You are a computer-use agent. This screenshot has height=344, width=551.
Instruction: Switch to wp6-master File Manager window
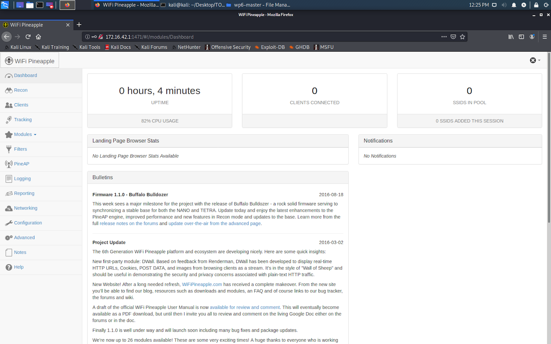pyautogui.click(x=258, y=5)
